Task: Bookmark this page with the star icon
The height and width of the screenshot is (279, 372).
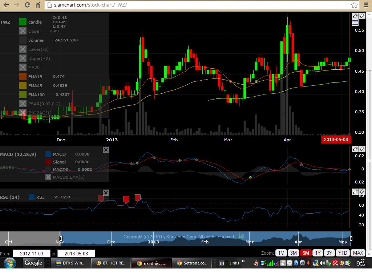Action: tap(354, 5)
